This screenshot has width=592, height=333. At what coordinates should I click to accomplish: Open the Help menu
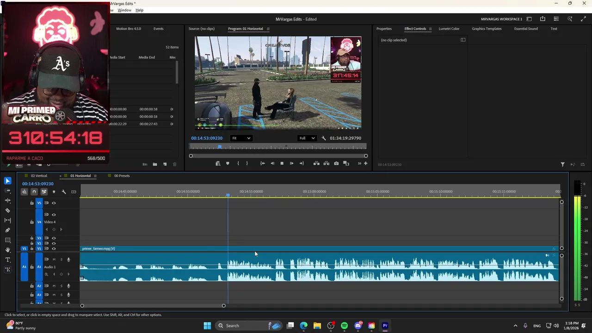pyautogui.click(x=139, y=10)
